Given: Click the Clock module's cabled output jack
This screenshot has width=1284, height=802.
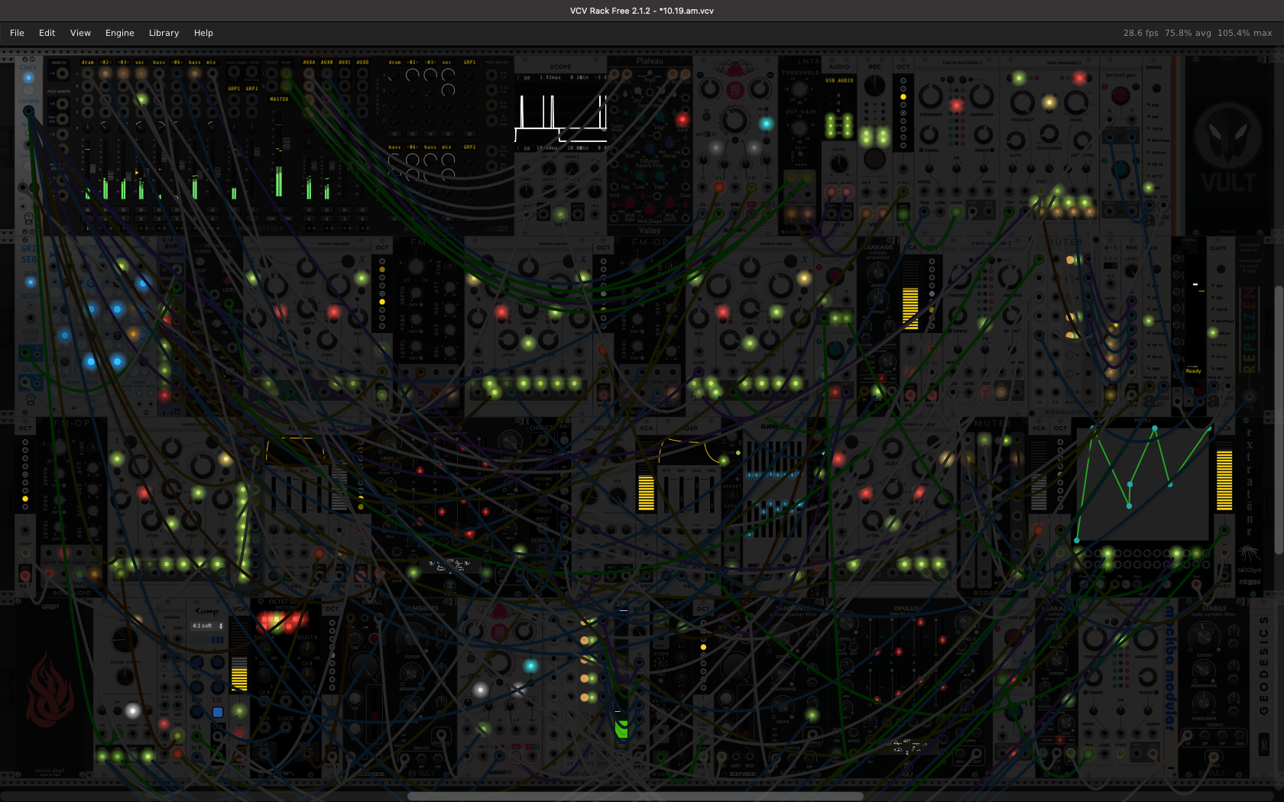Looking at the screenshot, I should (28, 112).
